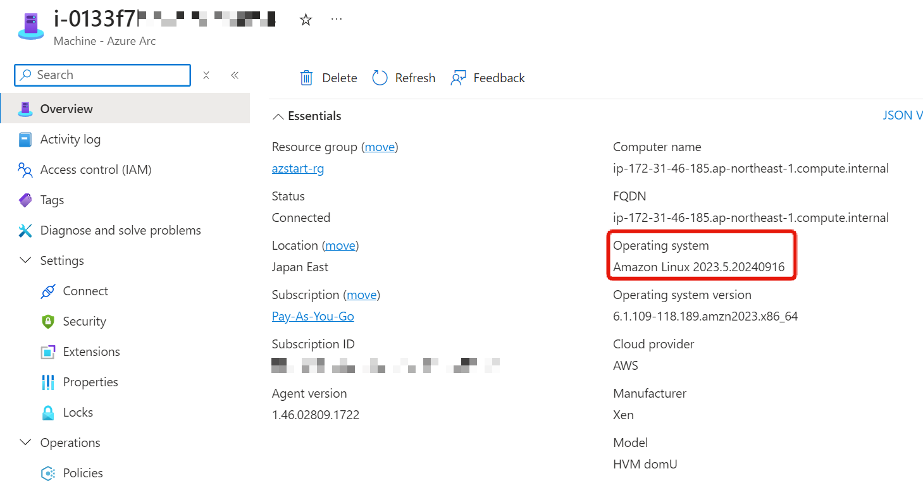Select the HVM domU model value
This screenshot has width=923, height=483.
pyautogui.click(x=645, y=464)
